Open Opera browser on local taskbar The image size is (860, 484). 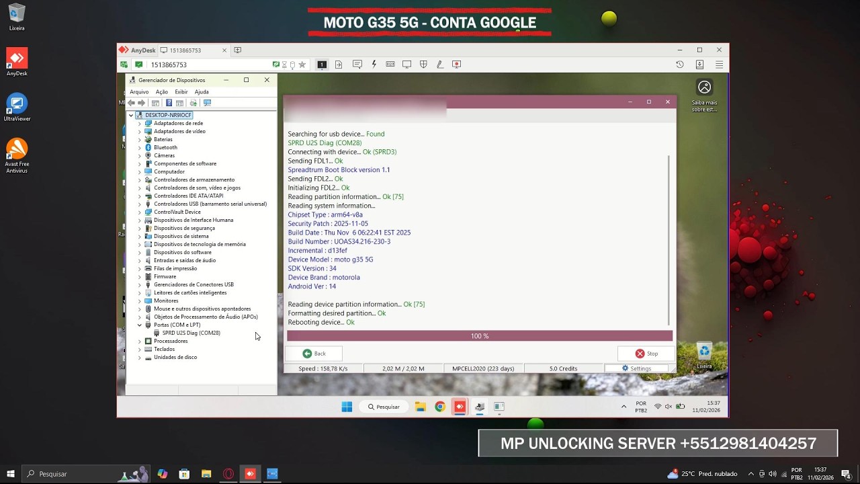[x=228, y=474]
